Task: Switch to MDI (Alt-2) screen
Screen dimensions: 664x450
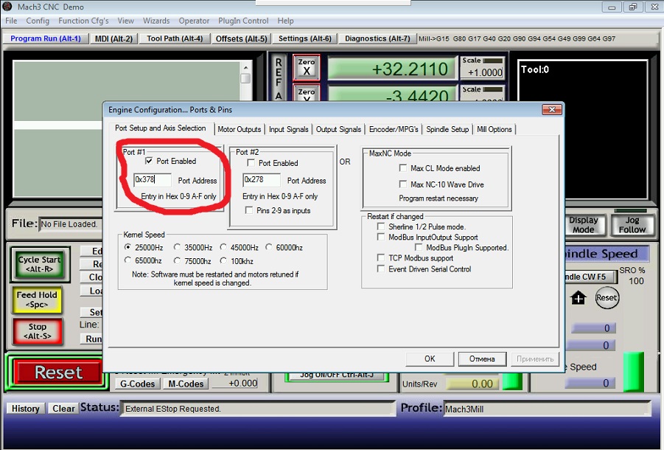Action: pyautogui.click(x=113, y=38)
